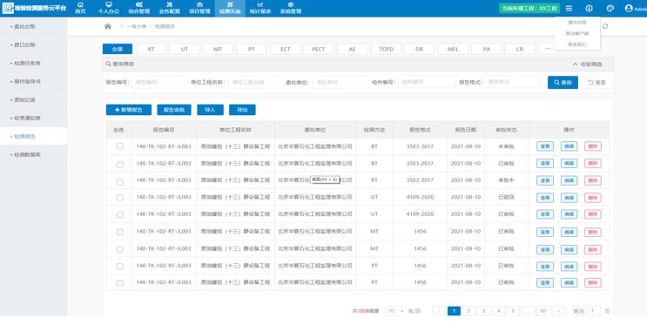Open 业务配置 in the top navigation
The image size is (647, 325).
coord(169,8)
